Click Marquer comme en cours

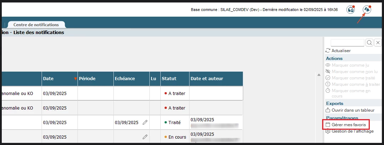[351, 93]
